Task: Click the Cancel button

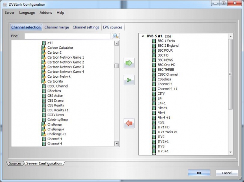Action: [x=227, y=173]
